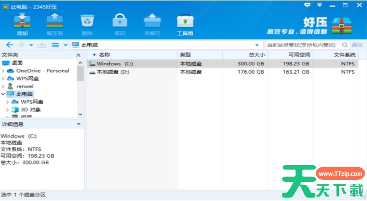Click the 高级 advanced search button

(x=357, y=45)
